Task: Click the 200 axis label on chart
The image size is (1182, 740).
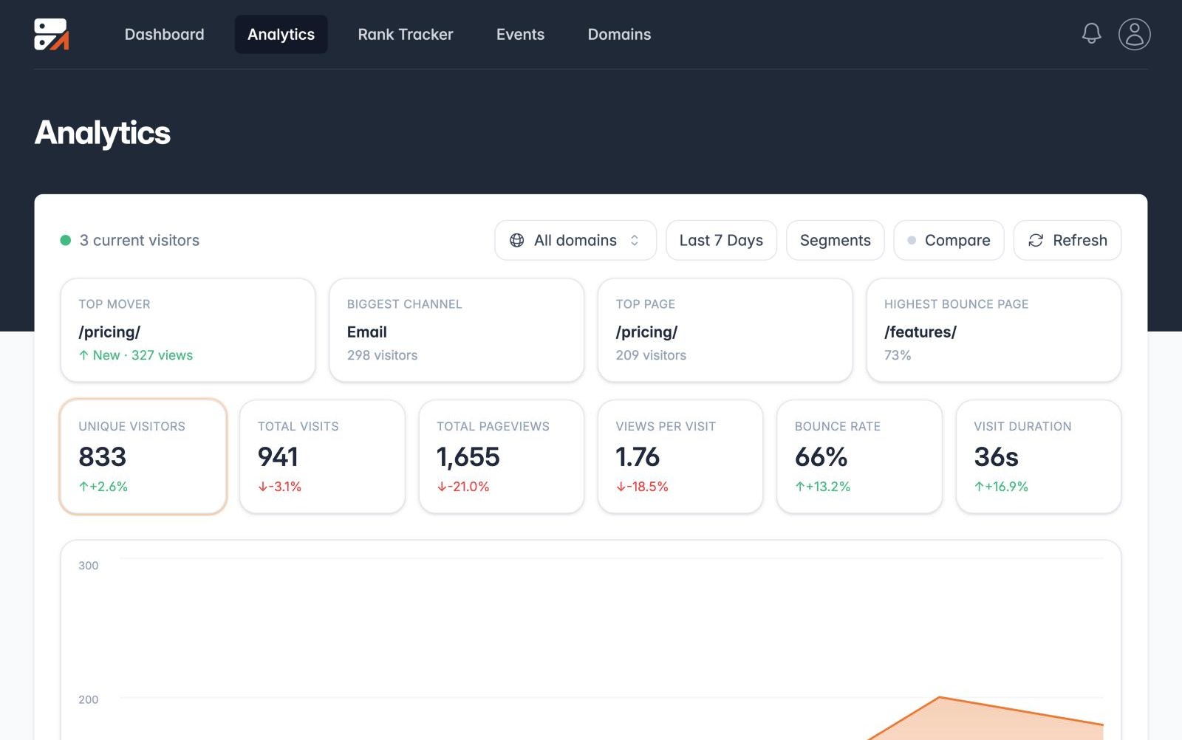Action: coord(88,699)
